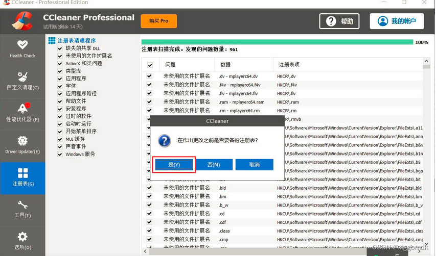Toggle 应用程序 checkbox
Image resolution: width=436 pixels, height=256 pixels.
60,79
